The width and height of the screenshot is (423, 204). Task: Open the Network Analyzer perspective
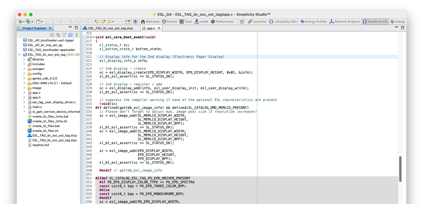pyautogui.click(x=345, y=22)
